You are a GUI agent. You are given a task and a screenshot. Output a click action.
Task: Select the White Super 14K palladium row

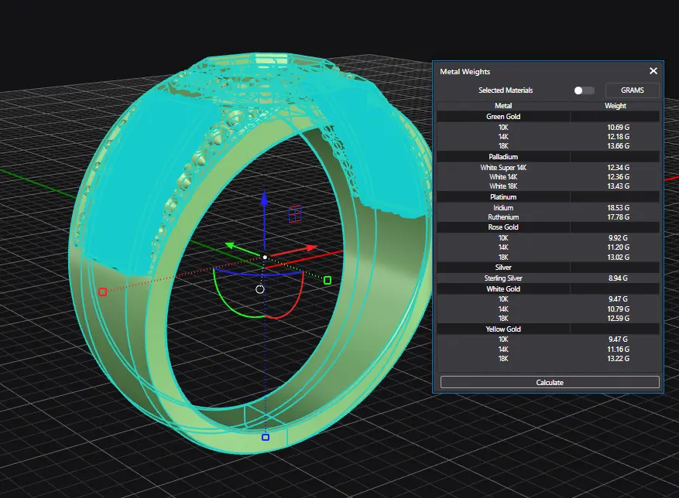[503, 168]
